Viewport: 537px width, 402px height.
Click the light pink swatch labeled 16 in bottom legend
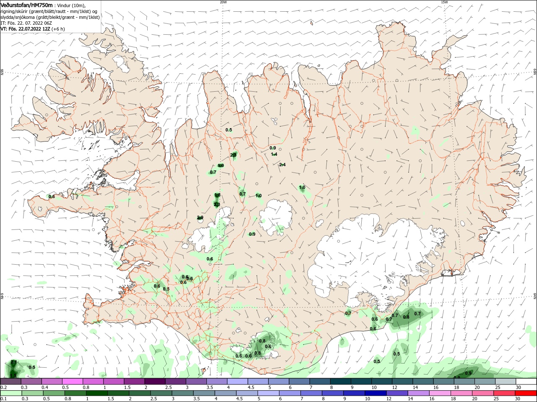pos(440,393)
